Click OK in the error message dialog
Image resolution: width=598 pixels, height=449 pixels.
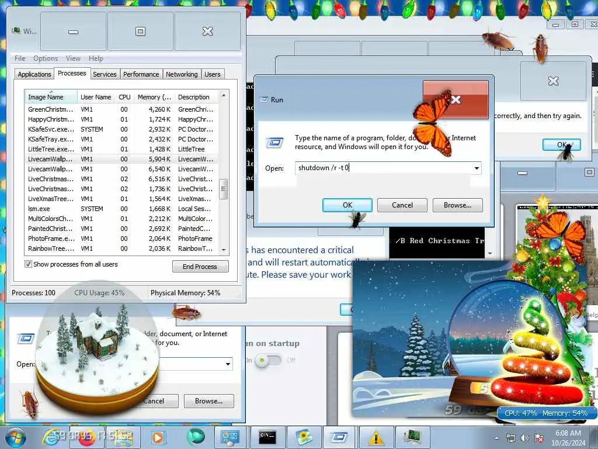(x=561, y=145)
